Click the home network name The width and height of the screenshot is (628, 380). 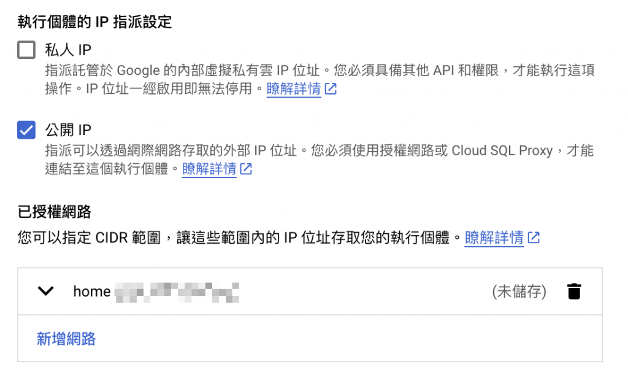click(x=92, y=291)
